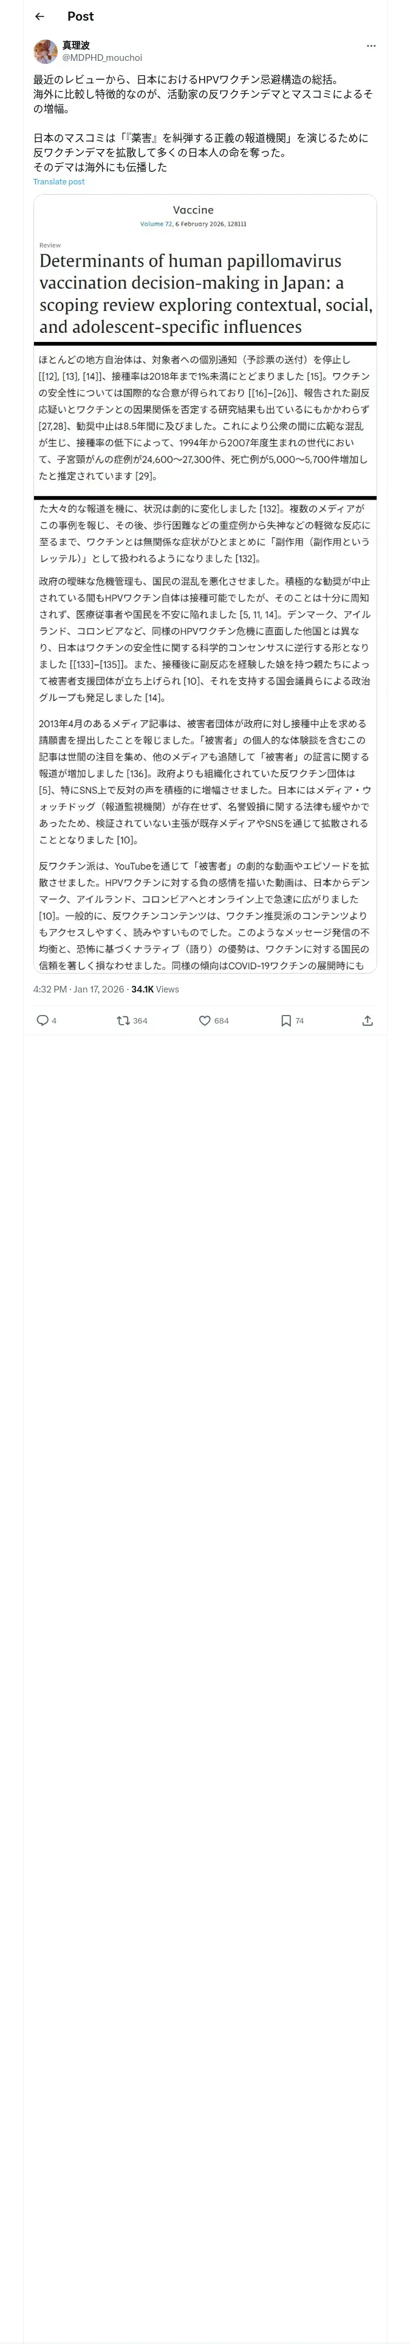Open attached image at the Determinants article title

coord(205,293)
